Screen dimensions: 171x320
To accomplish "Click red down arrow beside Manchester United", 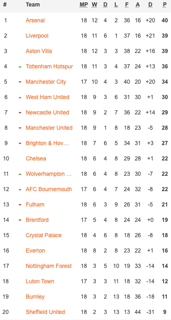I will (x=20, y=128).
